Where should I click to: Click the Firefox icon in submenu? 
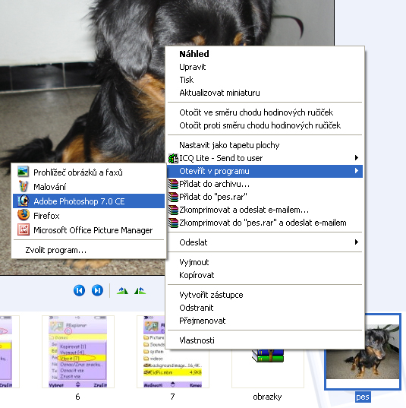coord(24,215)
